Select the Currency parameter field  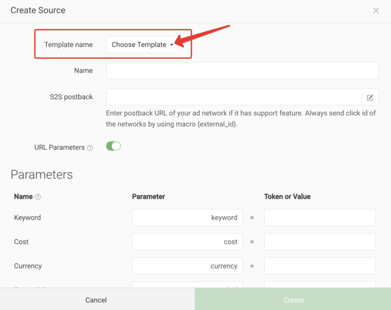pyautogui.click(x=187, y=266)
